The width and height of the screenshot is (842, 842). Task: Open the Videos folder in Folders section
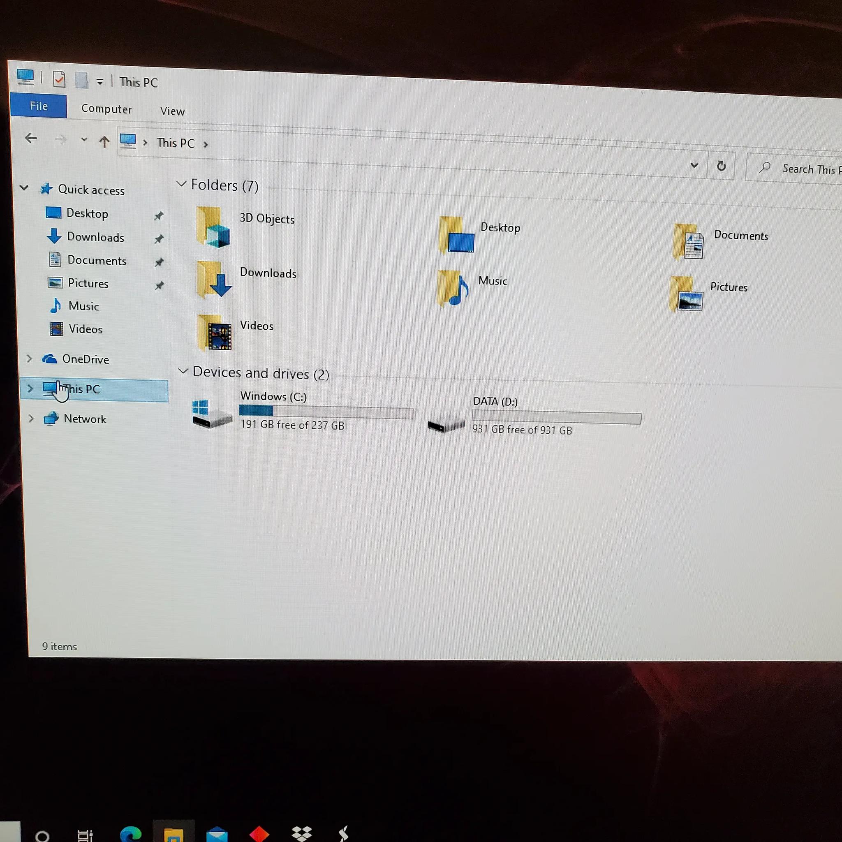point(235,332)
